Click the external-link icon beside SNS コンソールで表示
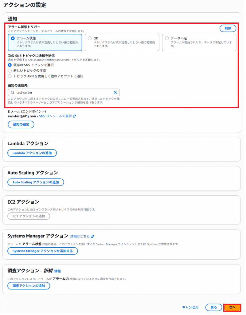 74,116
